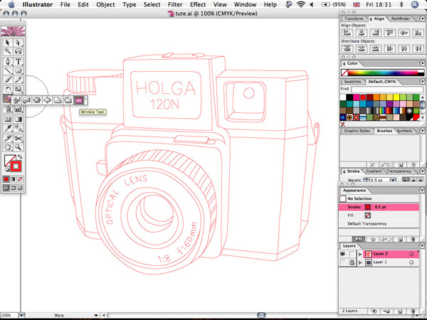Activate the Color fill mode button

coord(6,179)
